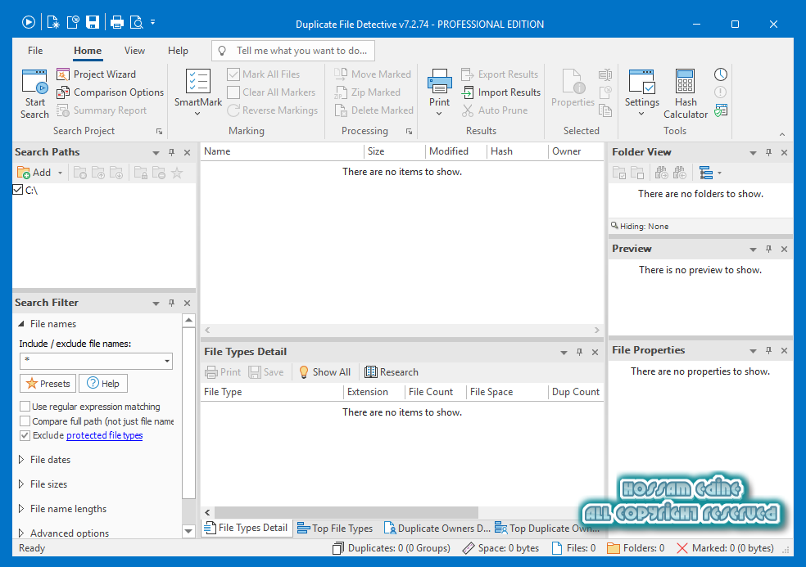Click the printer icon in quick access toolbar
This screenshot has height=567, width=806.
click(x=116, y=22)
